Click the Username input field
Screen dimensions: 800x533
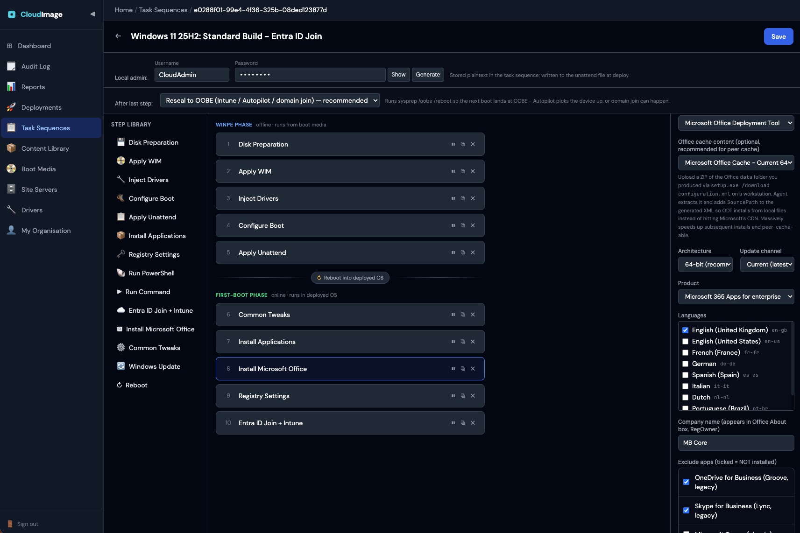(192, 75)
